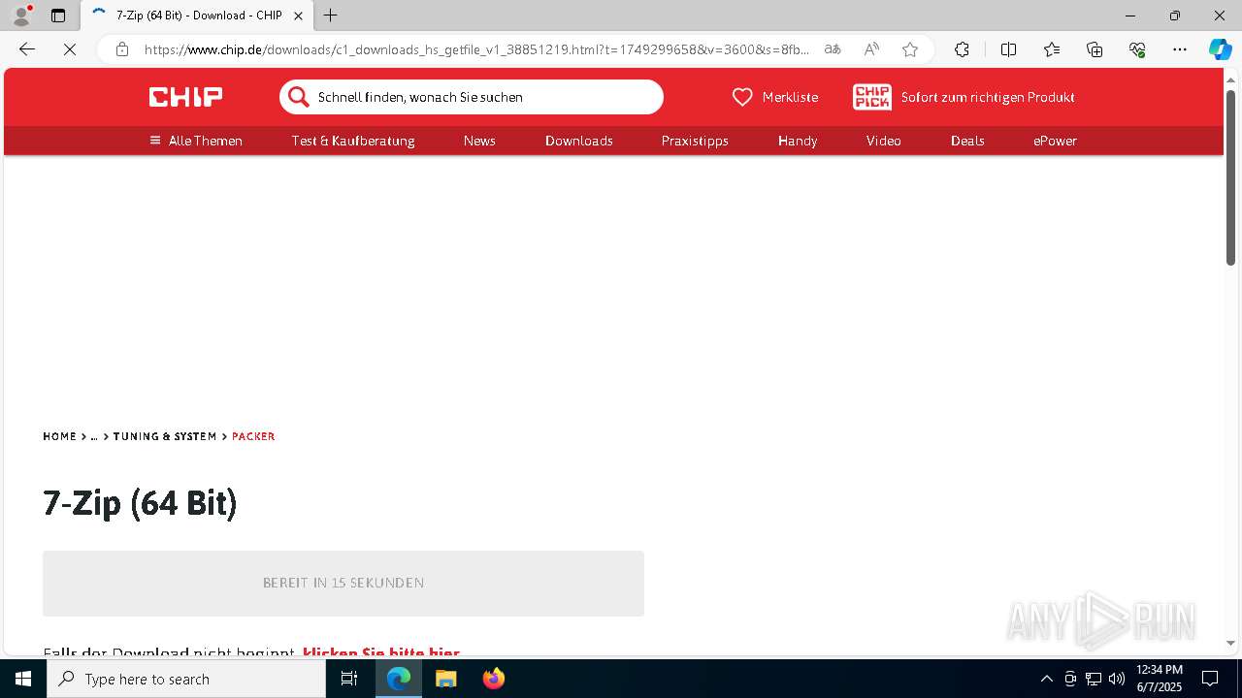The image size is (1242, 698).
Task: Click scrollbar down arrow
Action: tap(1230, 643)
